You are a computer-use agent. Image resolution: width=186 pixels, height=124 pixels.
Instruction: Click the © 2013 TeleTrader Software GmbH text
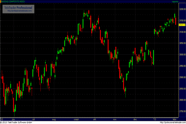pos(16,122)
